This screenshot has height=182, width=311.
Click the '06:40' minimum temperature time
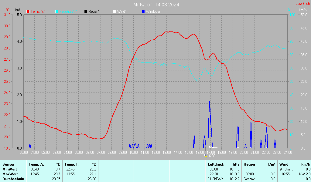pyautogui.click(x=35, y=169)
